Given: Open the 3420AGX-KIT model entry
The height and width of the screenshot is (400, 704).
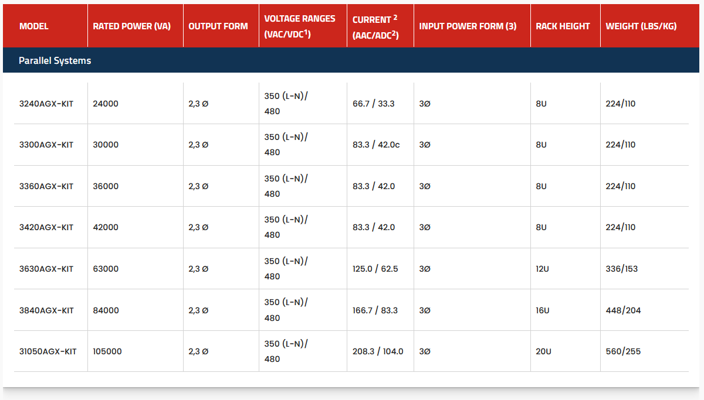Looking at the screenshot, I should click(x=46, y=227).
